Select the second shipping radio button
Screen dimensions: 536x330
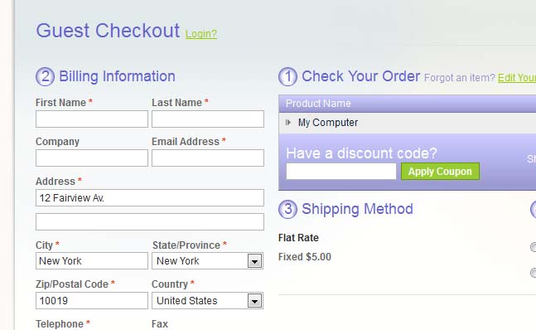[534, 273]
